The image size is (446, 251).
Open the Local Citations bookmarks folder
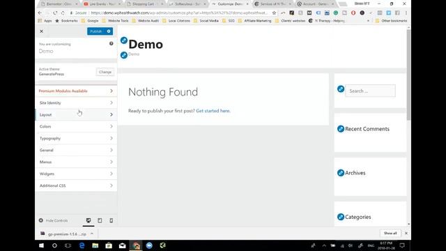pyautogui.click(x=176, y=21)
